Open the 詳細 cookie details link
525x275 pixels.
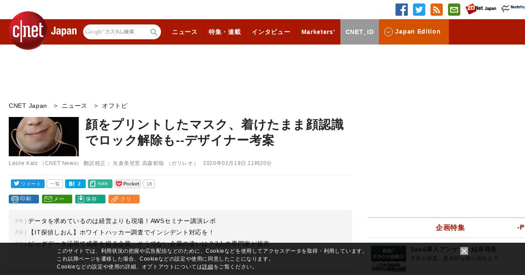208,267
